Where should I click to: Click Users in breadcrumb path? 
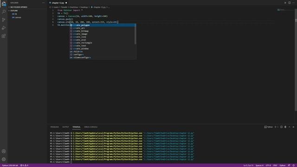[x=56, y=7]
